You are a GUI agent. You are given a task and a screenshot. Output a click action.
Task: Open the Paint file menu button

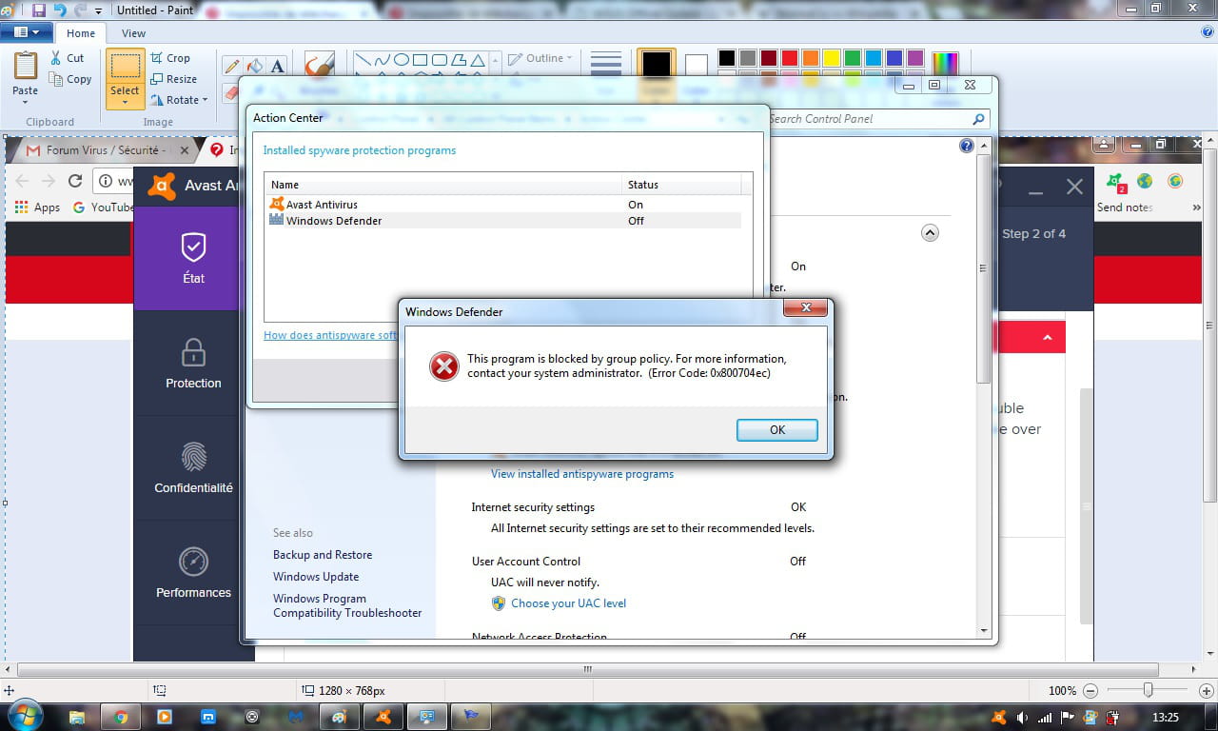27,32
